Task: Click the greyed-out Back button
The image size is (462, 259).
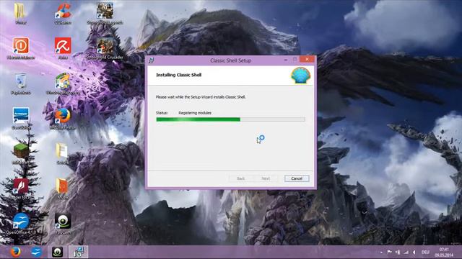Action: coord(240,178)
